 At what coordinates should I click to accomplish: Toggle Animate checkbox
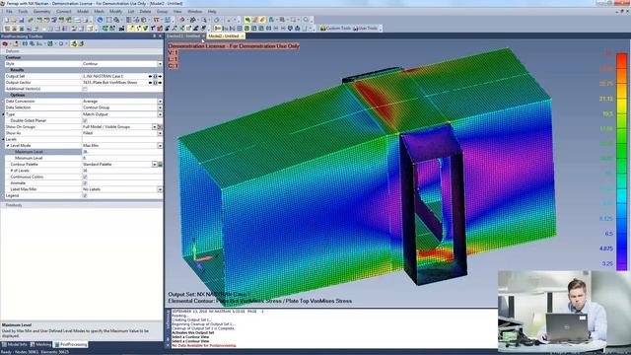tap(85, 183)
